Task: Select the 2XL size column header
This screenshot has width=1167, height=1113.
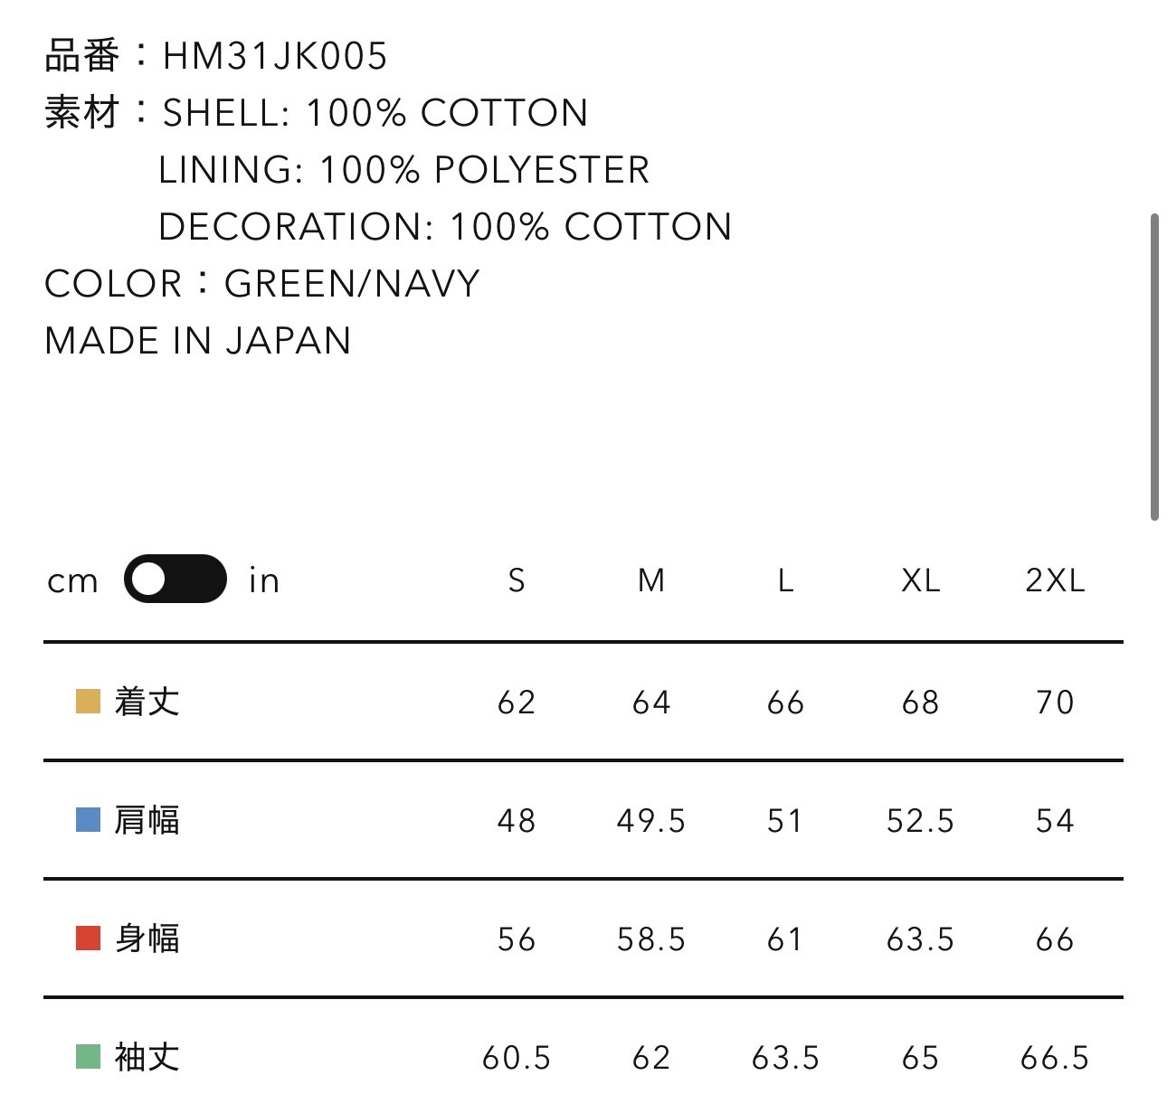Action: tap(1055, 580)
